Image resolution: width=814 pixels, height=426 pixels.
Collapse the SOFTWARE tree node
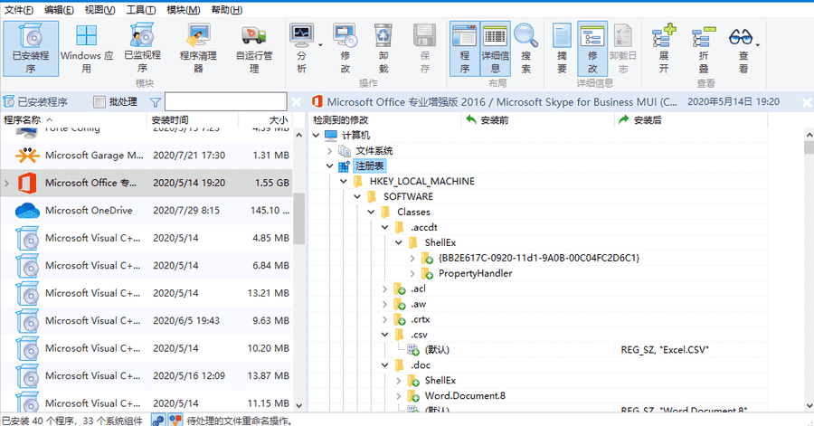[357, 196]
